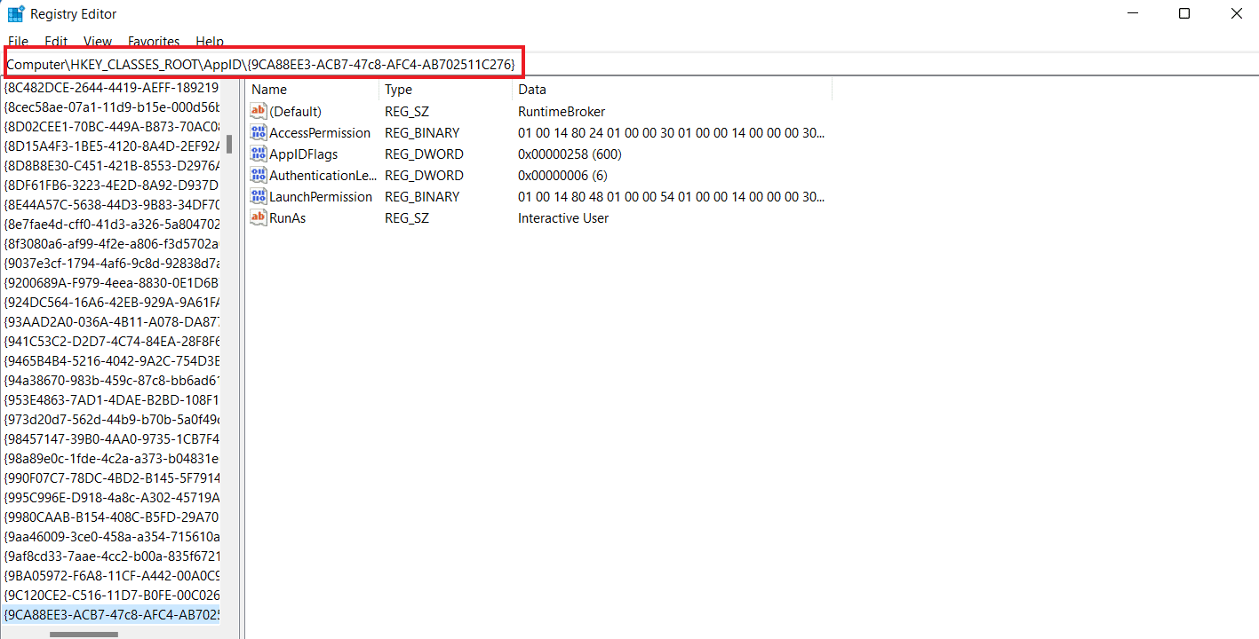
Task: Click the AccessPermission binary value icon
Action: click(x=259, y=132)
